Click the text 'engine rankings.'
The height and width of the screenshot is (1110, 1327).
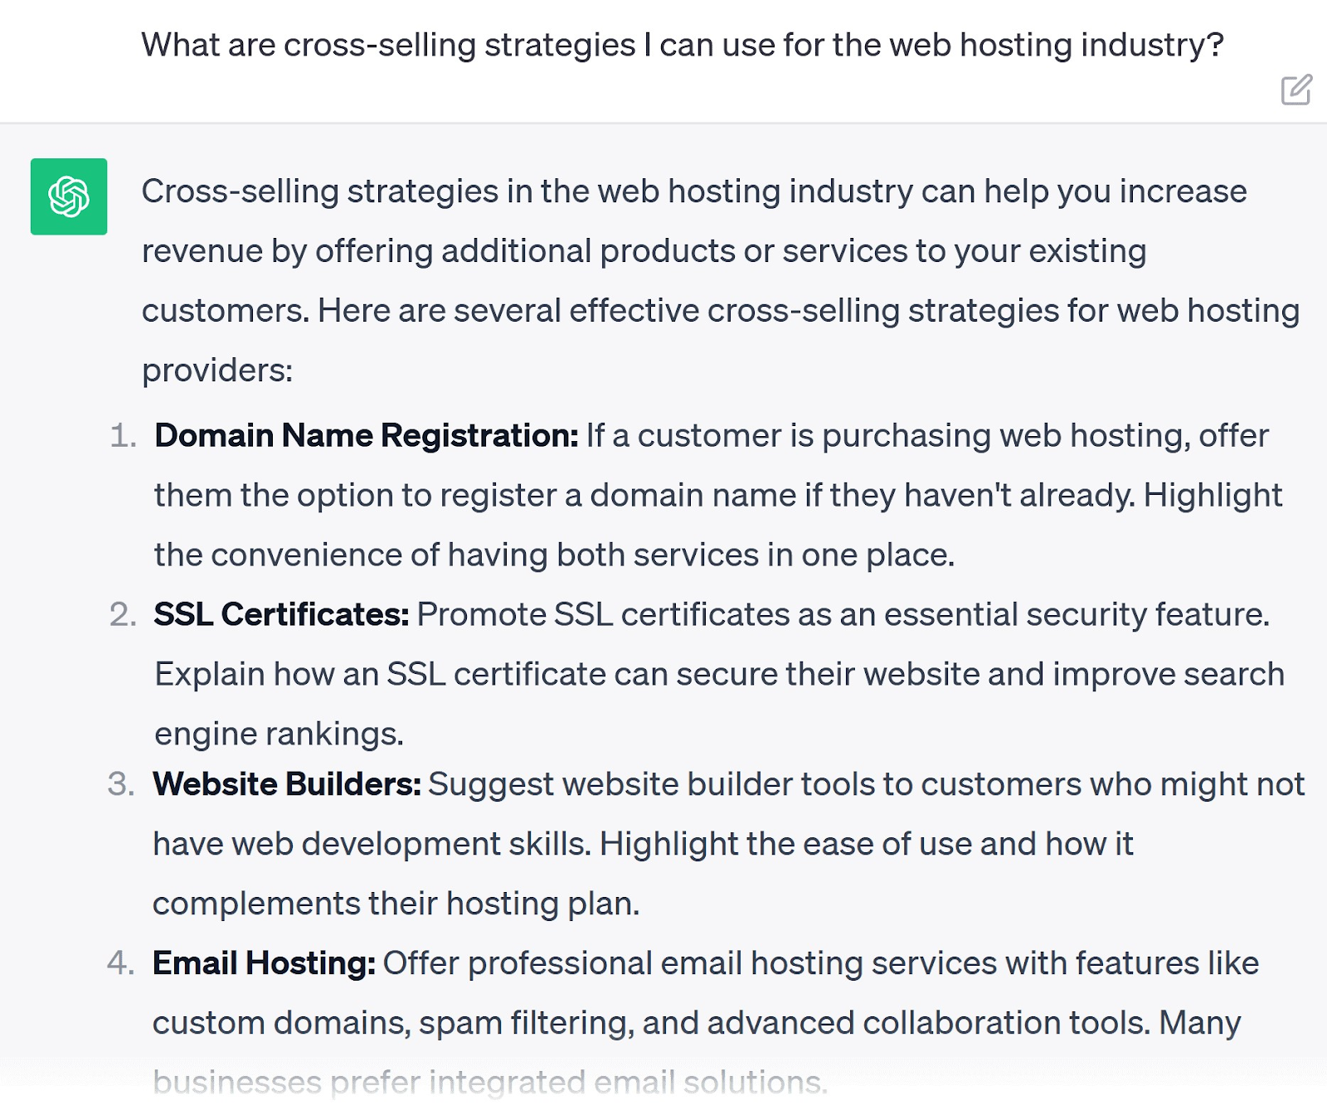[x=279, y=734]
